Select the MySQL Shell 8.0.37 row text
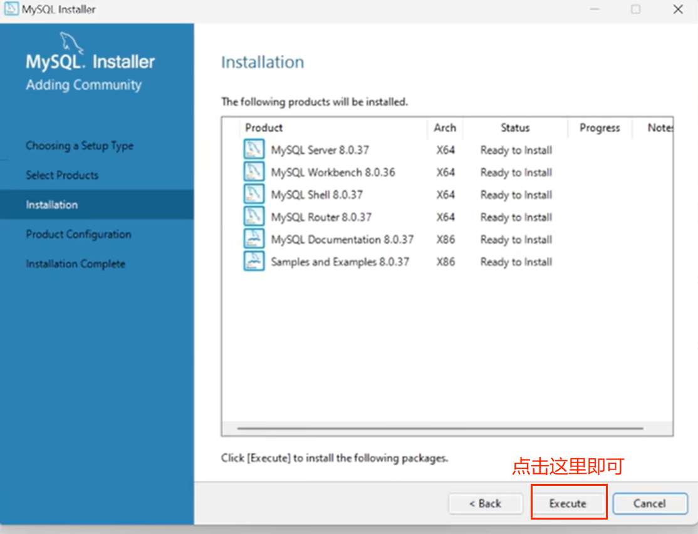Viewport: 698px width, 534px height. (317, 194)
